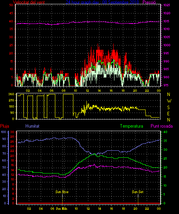The height and width of the screenshot is (214, 179).
Task: Click the "985" pressure axis value
Action: pos(167,69)
